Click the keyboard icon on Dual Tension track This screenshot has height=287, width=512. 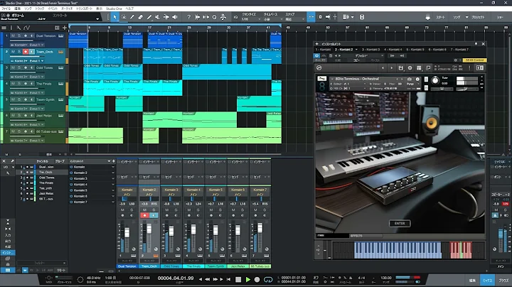click(x=60, y=36)
